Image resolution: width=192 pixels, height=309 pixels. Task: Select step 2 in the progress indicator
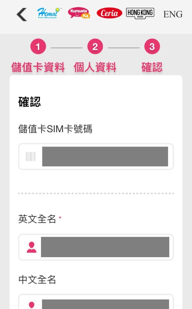pos(95,46)
